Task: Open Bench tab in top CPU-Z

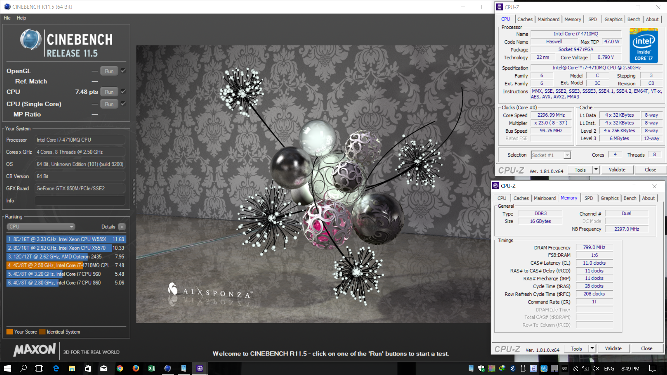Action: pos(634,19)
